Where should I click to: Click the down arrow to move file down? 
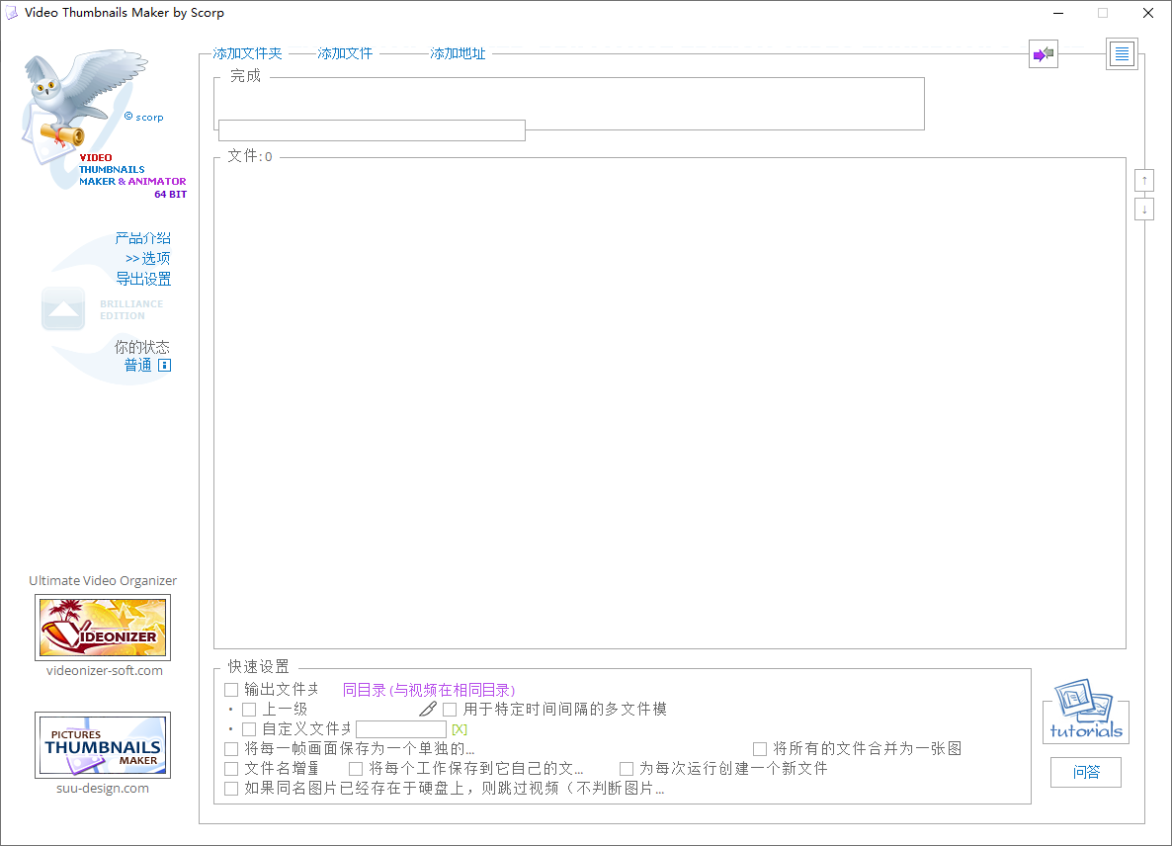[x=1143, y=209]
